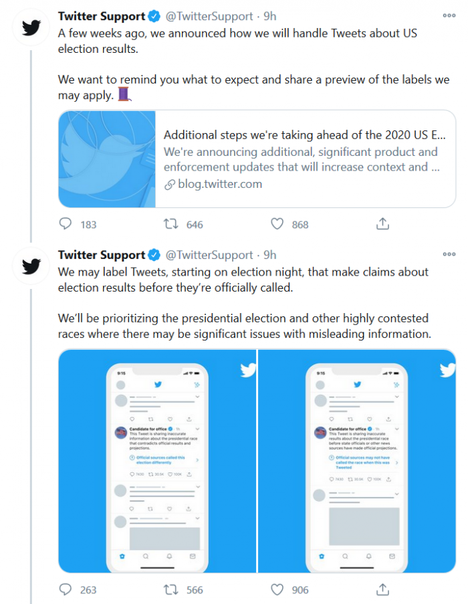Click the link card's blue bird thumbnail
The width and height of the screenshot is (468, 604).
coord(107,159)
